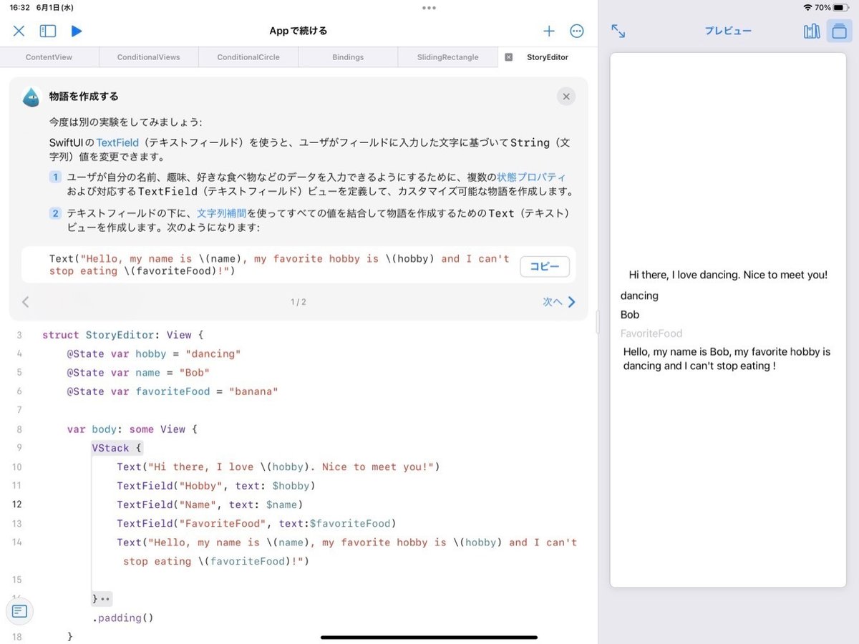The width and height of the screenshot is (859, 644).
Task: Add new item with the plus icon
Action: click(549, 31)
